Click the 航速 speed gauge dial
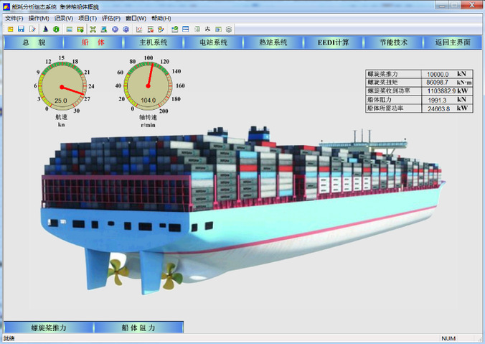 [x=62, y=86]
